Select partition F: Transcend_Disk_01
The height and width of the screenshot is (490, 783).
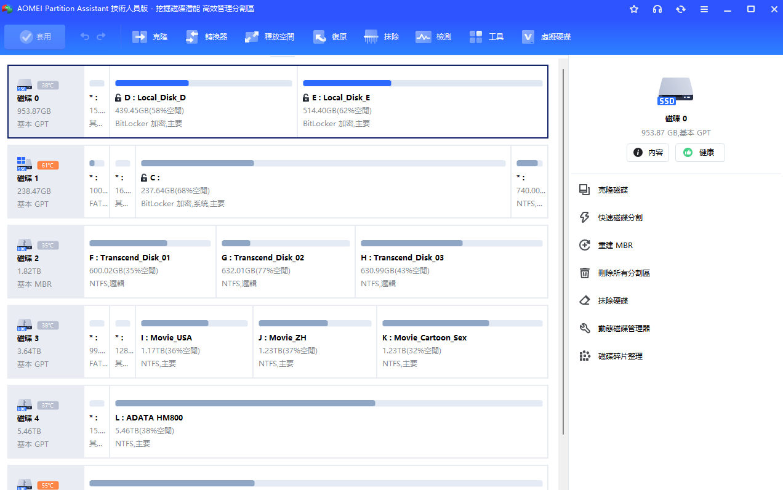[150, 262]
